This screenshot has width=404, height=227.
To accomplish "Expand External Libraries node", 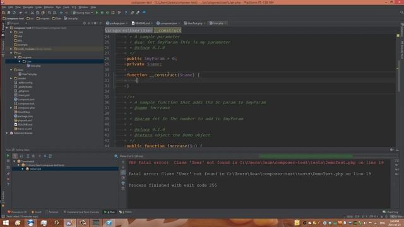I will 7,133.
